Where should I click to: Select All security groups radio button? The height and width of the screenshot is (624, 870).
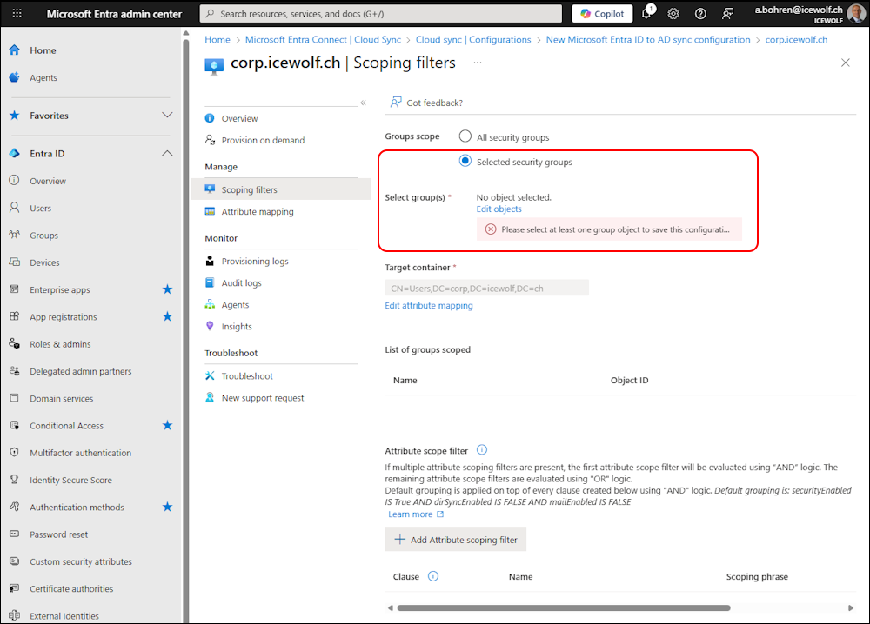(465, 136)
